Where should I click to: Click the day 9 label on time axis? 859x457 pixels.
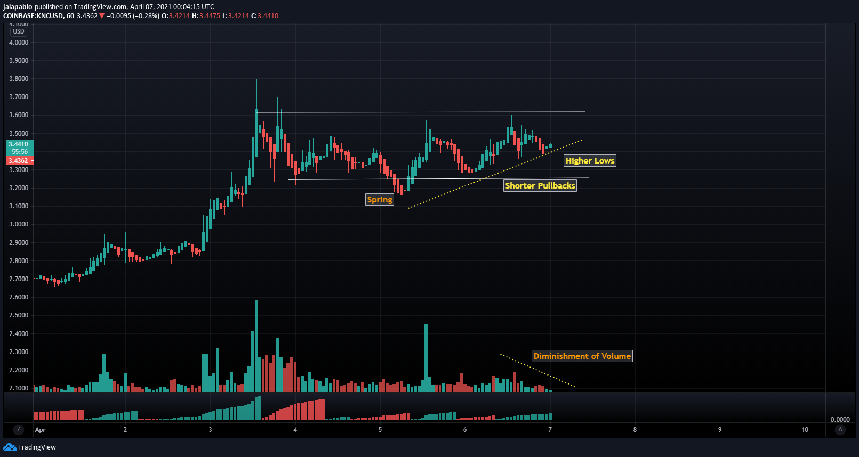(x=720, y=430)
